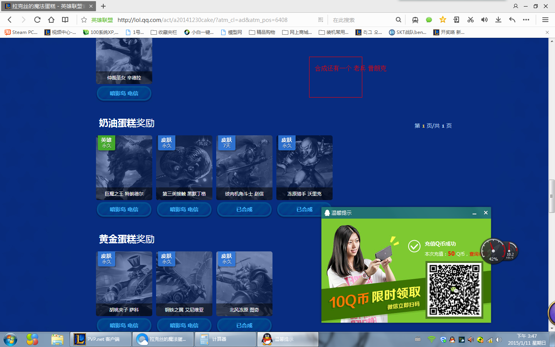
Task: Click the page vertical scrollbar thumb
Action: pos(552,196)
